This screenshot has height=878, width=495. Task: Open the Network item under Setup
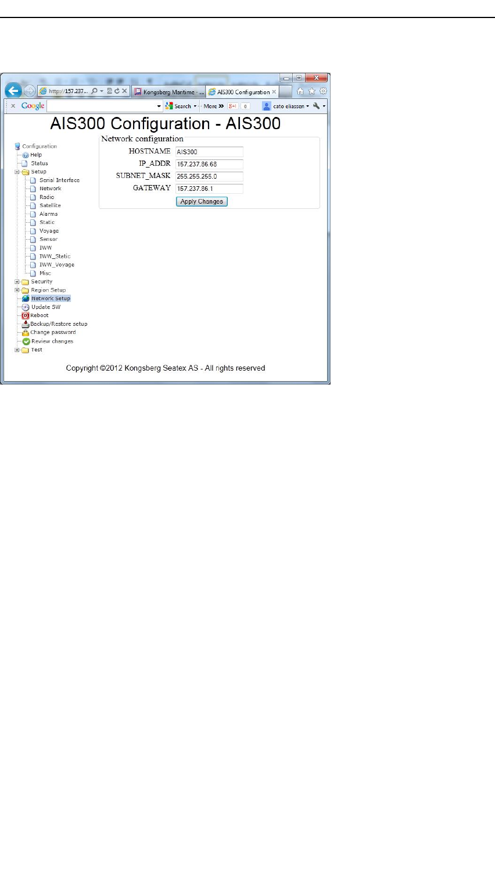coord(50,189)
